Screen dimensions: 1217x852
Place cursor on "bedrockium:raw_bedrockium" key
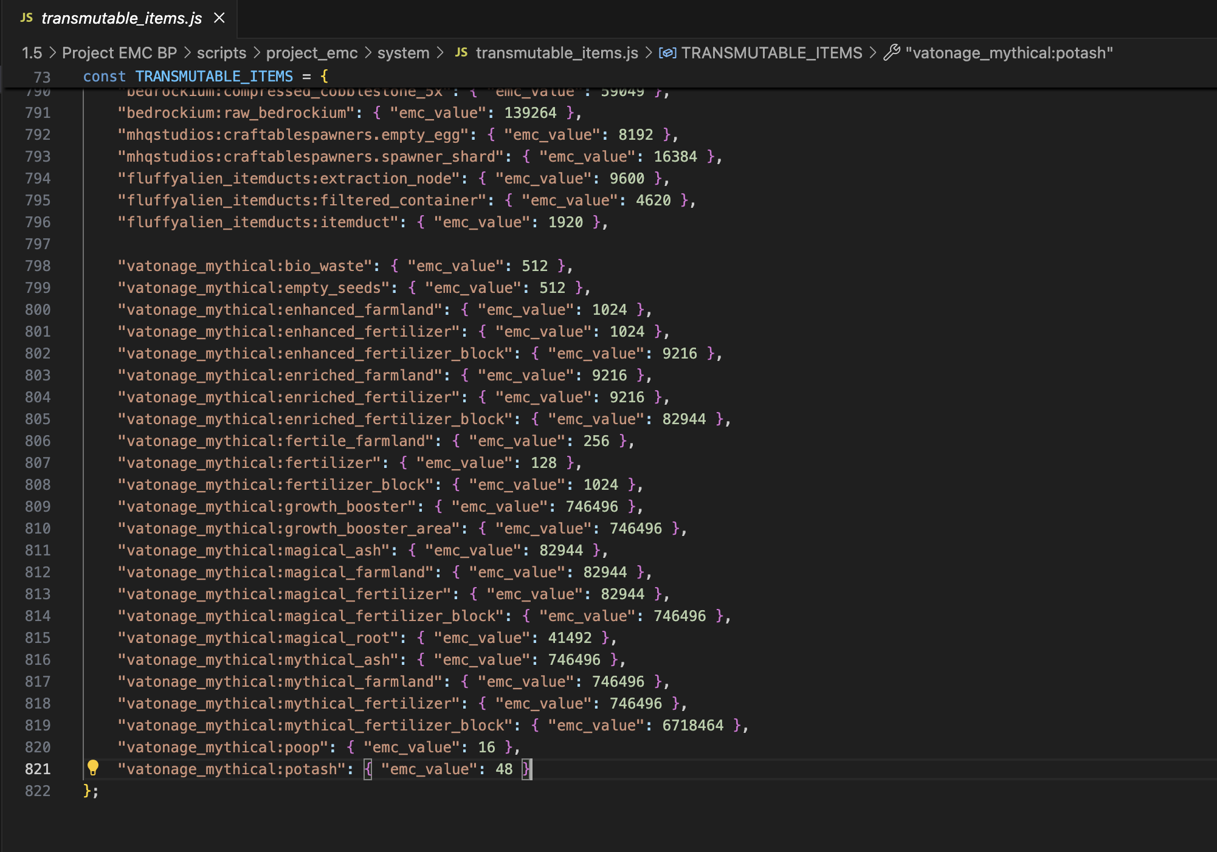click(236, 112)
